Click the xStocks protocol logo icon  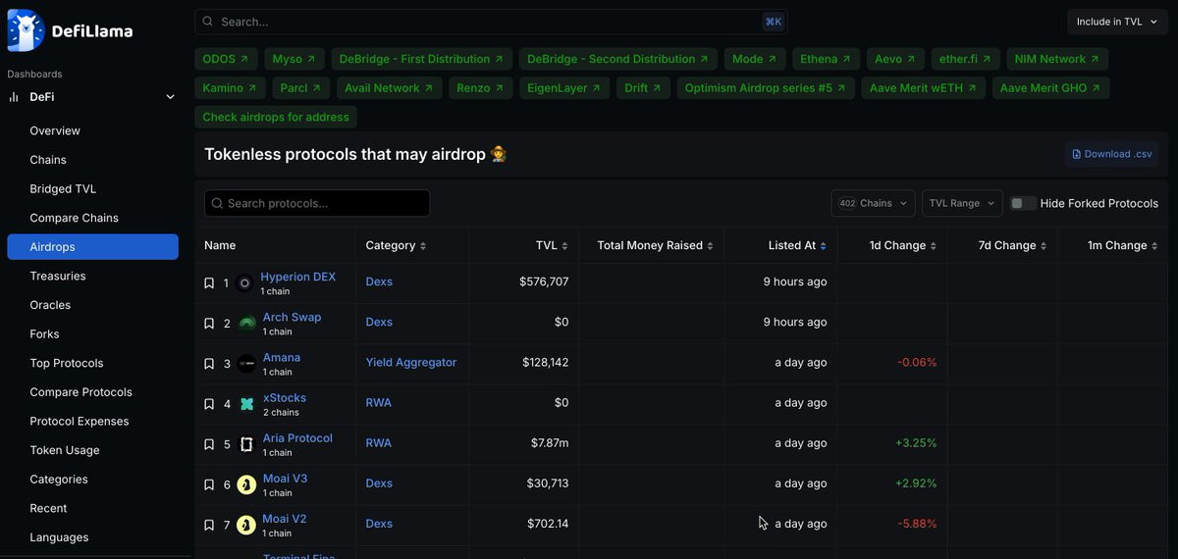246,404
